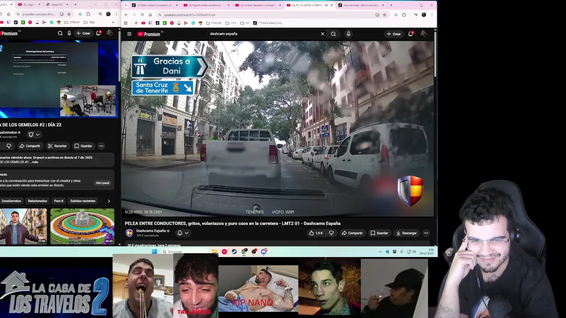Image resolution: width=566 pixels, height=318 pixels.
Task: Click Guardar under Dashcams video
Action: [379, 233]
